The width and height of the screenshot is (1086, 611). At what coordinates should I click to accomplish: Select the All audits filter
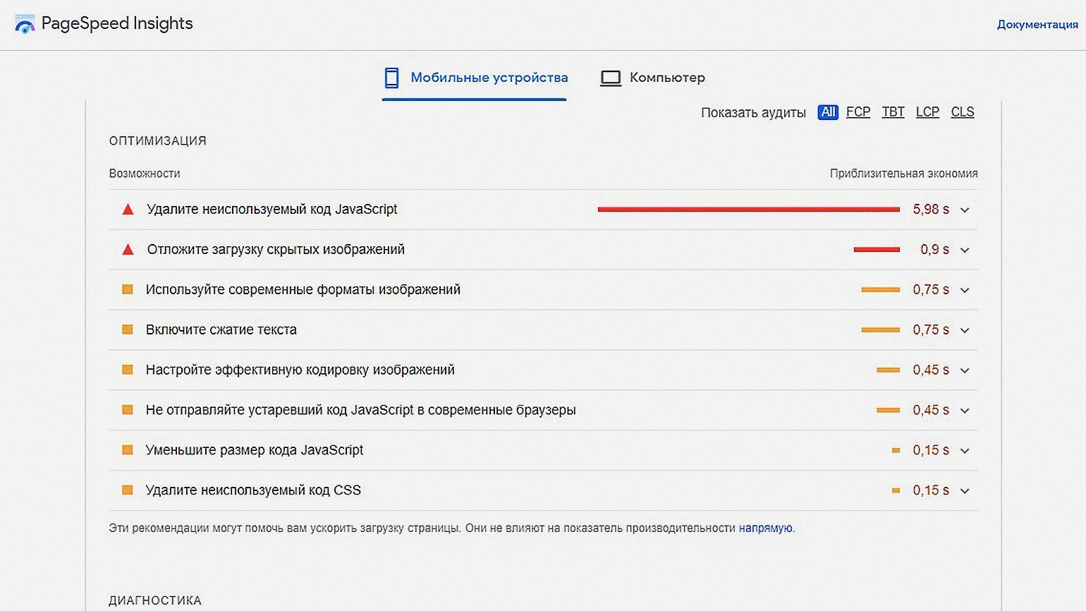[x=828, y=112]
